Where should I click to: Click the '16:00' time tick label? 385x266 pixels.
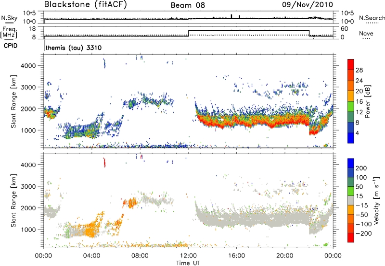click(x=236, y=256)
